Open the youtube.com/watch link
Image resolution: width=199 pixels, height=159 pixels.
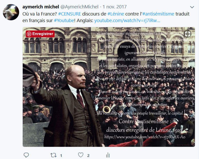point(127,20)
